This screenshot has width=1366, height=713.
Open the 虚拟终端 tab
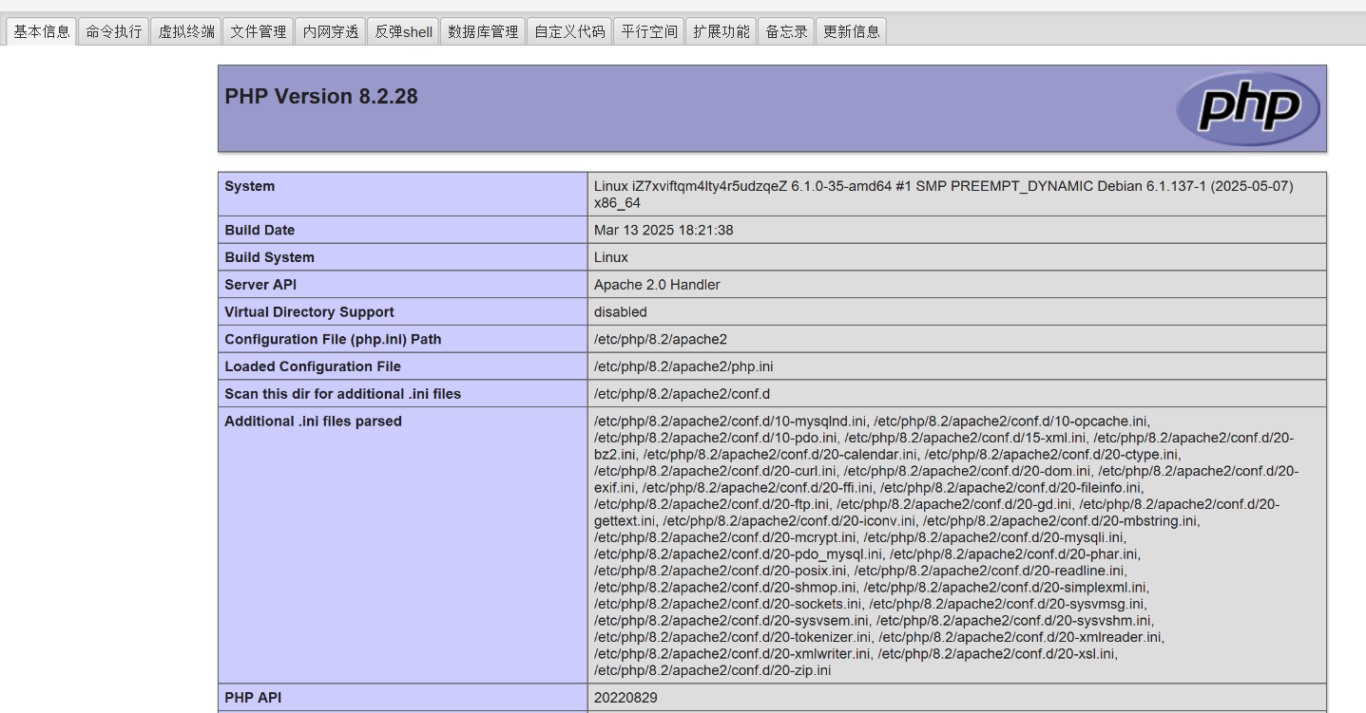tap(186, 31)
